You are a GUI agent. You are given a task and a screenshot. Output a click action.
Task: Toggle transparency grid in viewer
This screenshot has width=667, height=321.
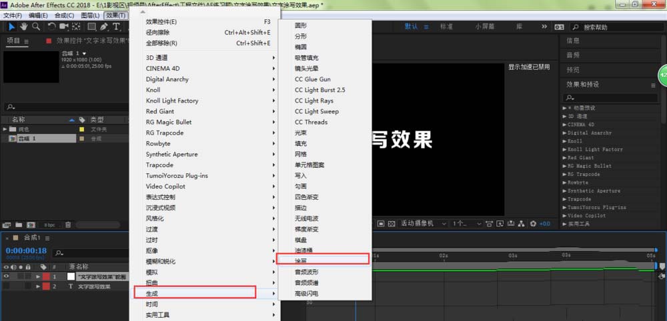pos(392,223)
